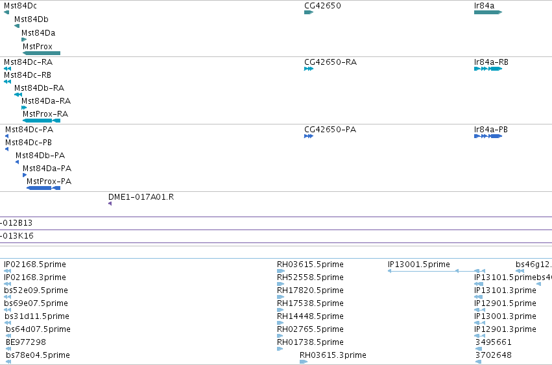Image resolution: width=552 pixels, height=365 pixels.
Task: Click the cyan Ir84a-RB exon glyph
Action: tap(488, 69)
